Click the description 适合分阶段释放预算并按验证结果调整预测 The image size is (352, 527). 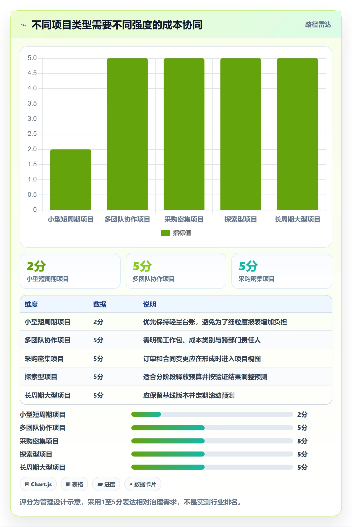205,377
